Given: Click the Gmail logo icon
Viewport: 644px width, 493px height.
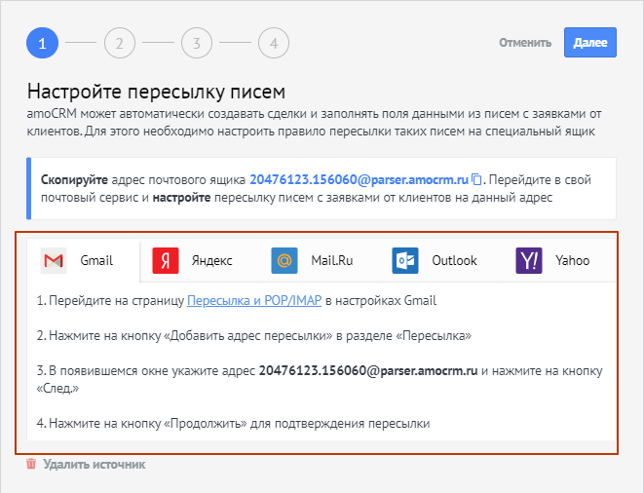Looking at the screenshot, I should tap(54, 260).
